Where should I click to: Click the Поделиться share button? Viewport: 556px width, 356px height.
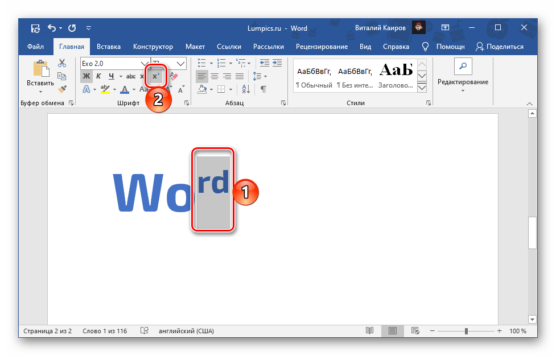500,47
